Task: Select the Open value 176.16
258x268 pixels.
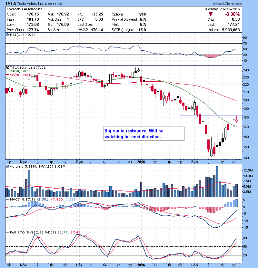Action: point(33,14)
